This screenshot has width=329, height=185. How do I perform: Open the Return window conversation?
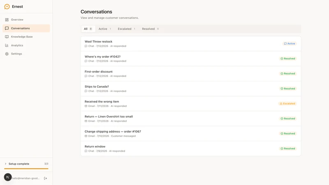[x=191, y=148]
